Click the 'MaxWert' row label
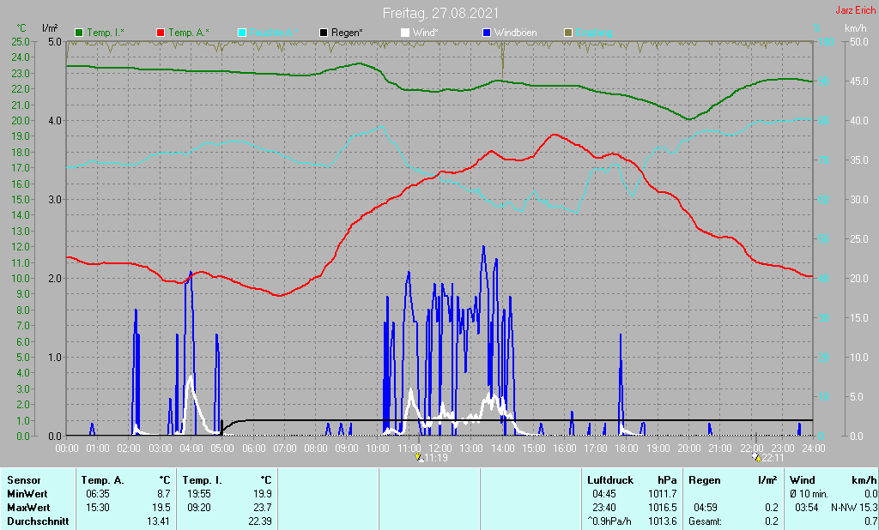The height and width of the screenshot is (530, 879). coord(28,508)
